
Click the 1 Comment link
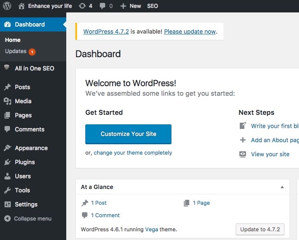coord(105,216)
